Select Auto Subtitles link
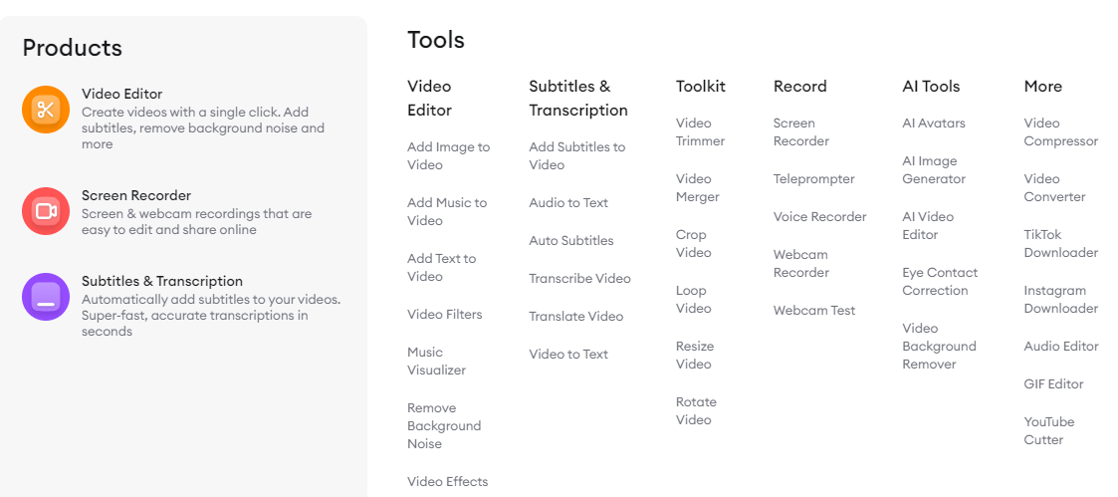 pyautogui.click(x=571, y=241)
